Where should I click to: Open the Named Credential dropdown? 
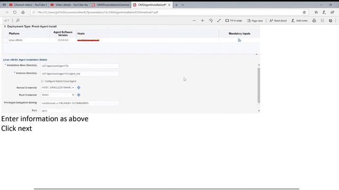click(58, 88)
